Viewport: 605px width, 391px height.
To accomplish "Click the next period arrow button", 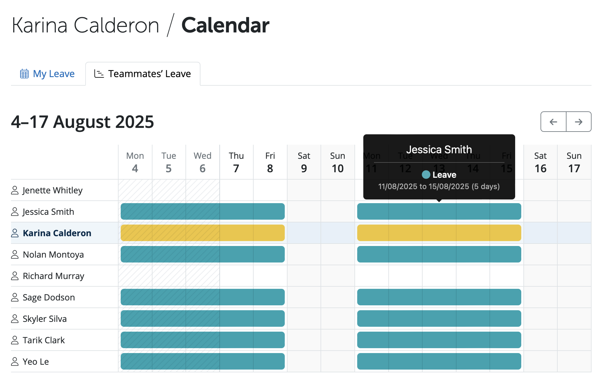I will click(x=578, y=122).
